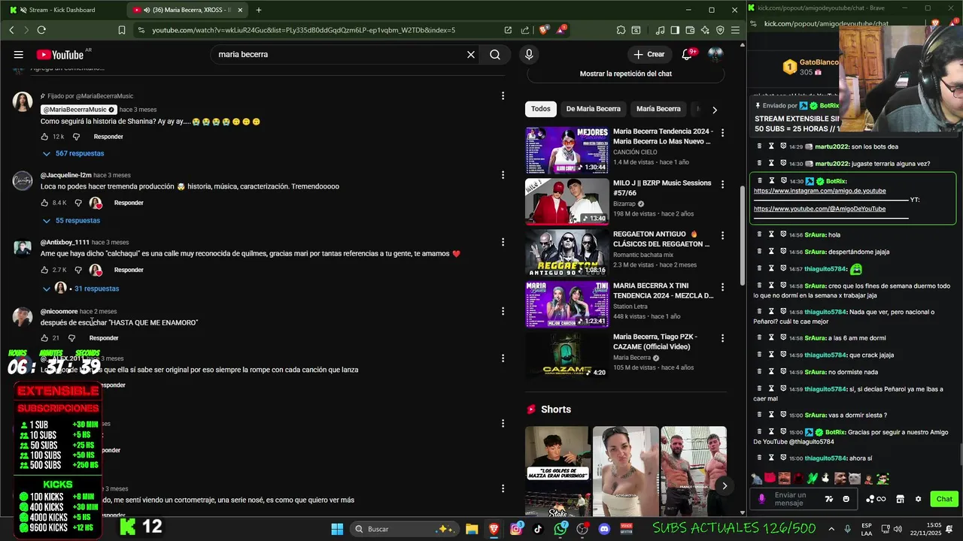Reload the YouTube page

click(41, 30)
